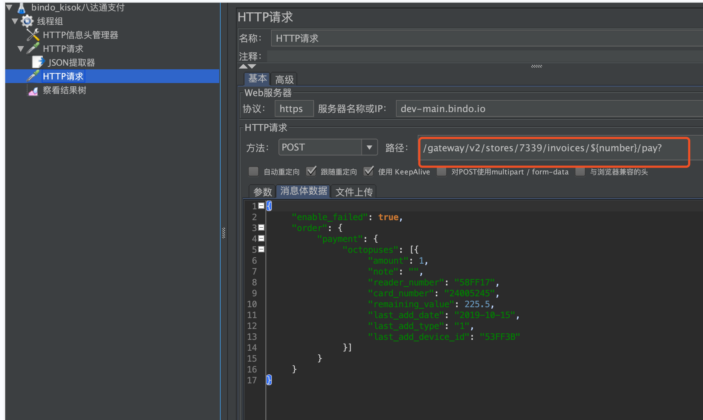Viewport: 703px width, 420px height.
Task: Fold JSON at line 1 marker
Action: (x=261, y=206)
